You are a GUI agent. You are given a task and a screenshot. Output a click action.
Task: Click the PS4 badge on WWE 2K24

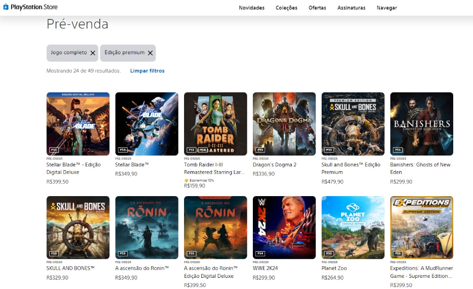(260, 254)
